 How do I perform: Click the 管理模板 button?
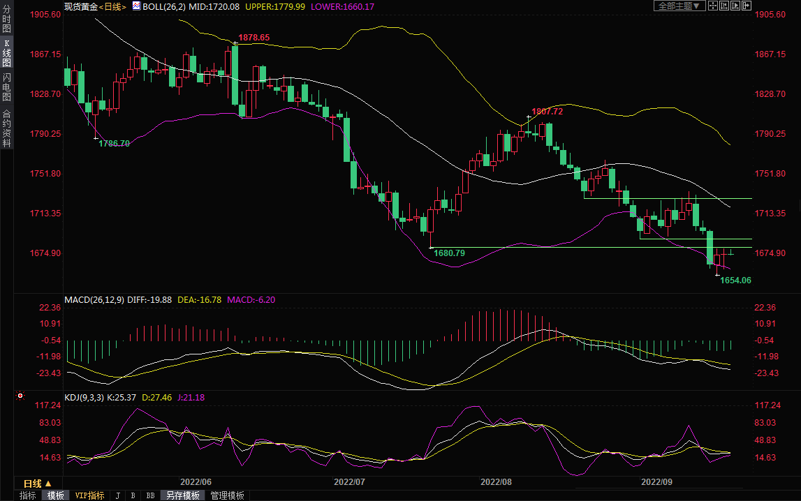tap(228, 495)
